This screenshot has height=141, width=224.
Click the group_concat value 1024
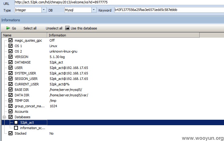[x=53, y=106]
